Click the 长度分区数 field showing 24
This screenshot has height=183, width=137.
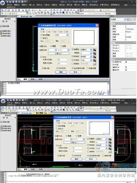(x=62, y=60)
